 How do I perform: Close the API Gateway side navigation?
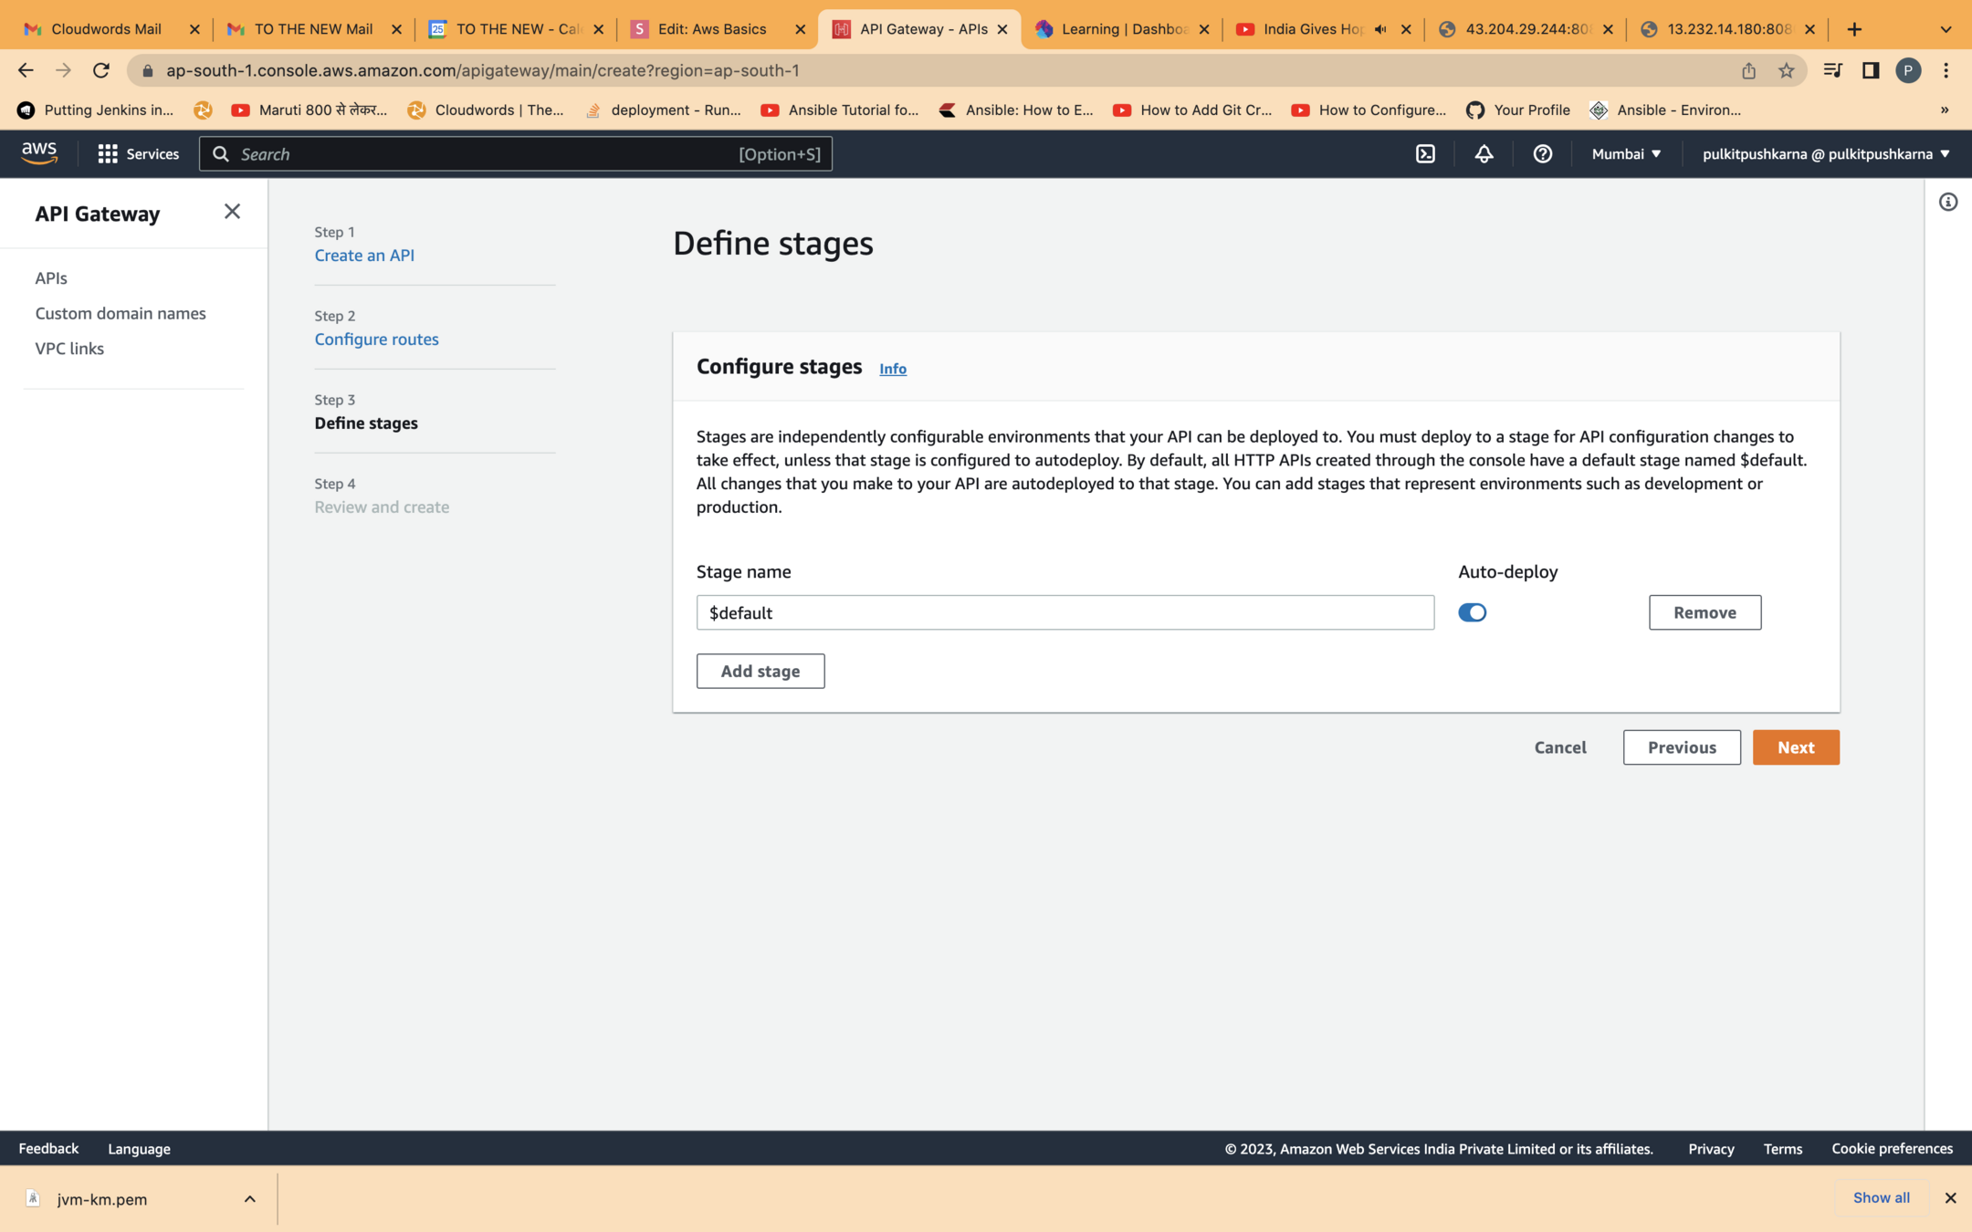coord(232,212)
